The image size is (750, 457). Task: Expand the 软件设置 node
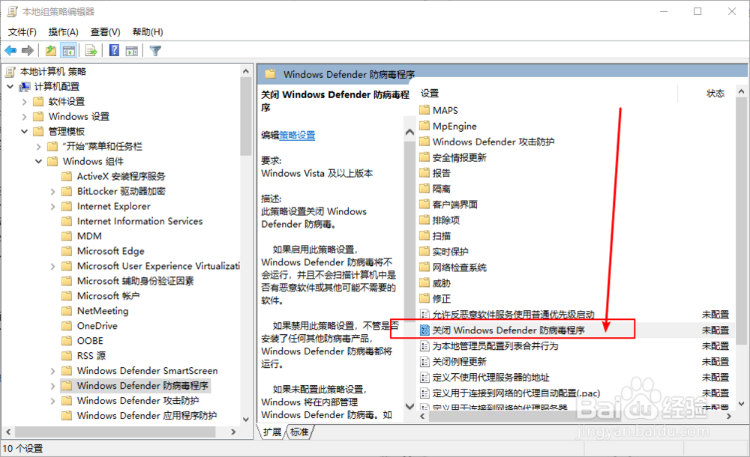coord(25,102)
